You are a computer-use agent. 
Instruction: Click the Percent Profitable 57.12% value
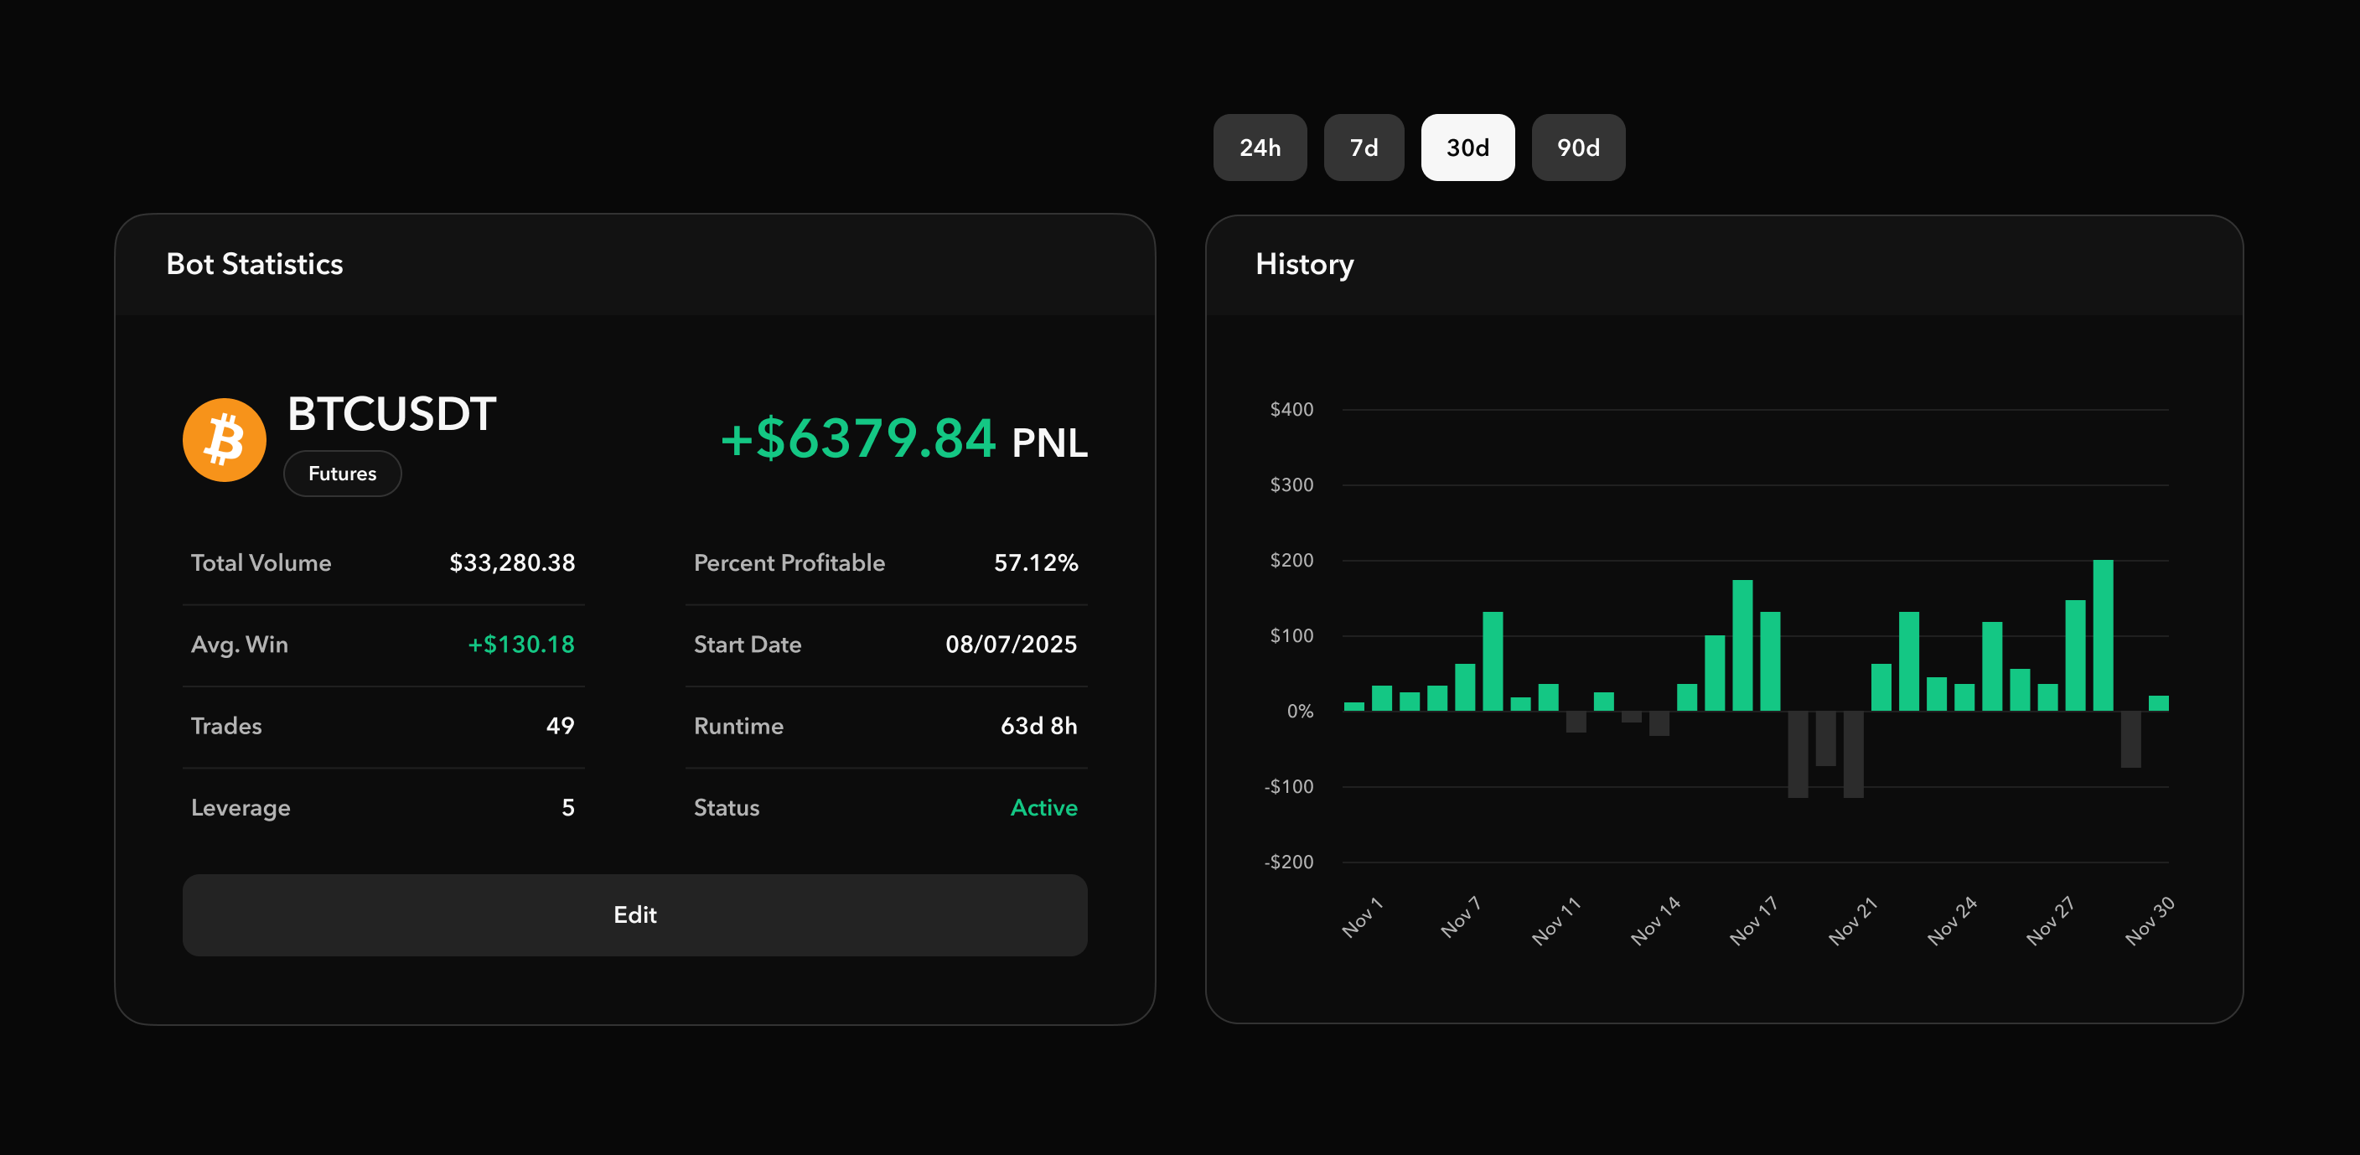(x=1035, y=562)
